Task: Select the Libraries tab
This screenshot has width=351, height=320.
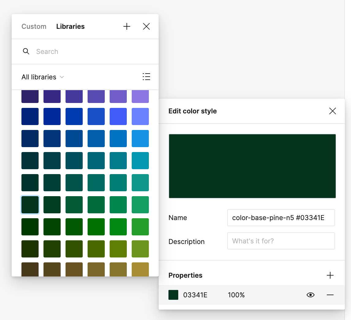Action: coord(70,26)
